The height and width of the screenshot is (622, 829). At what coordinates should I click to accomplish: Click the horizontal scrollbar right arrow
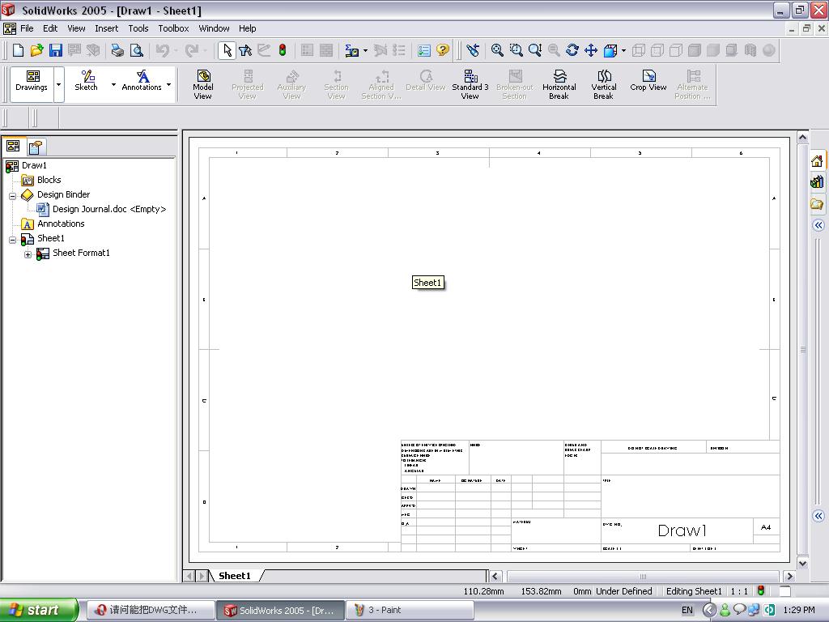[789, 577]
